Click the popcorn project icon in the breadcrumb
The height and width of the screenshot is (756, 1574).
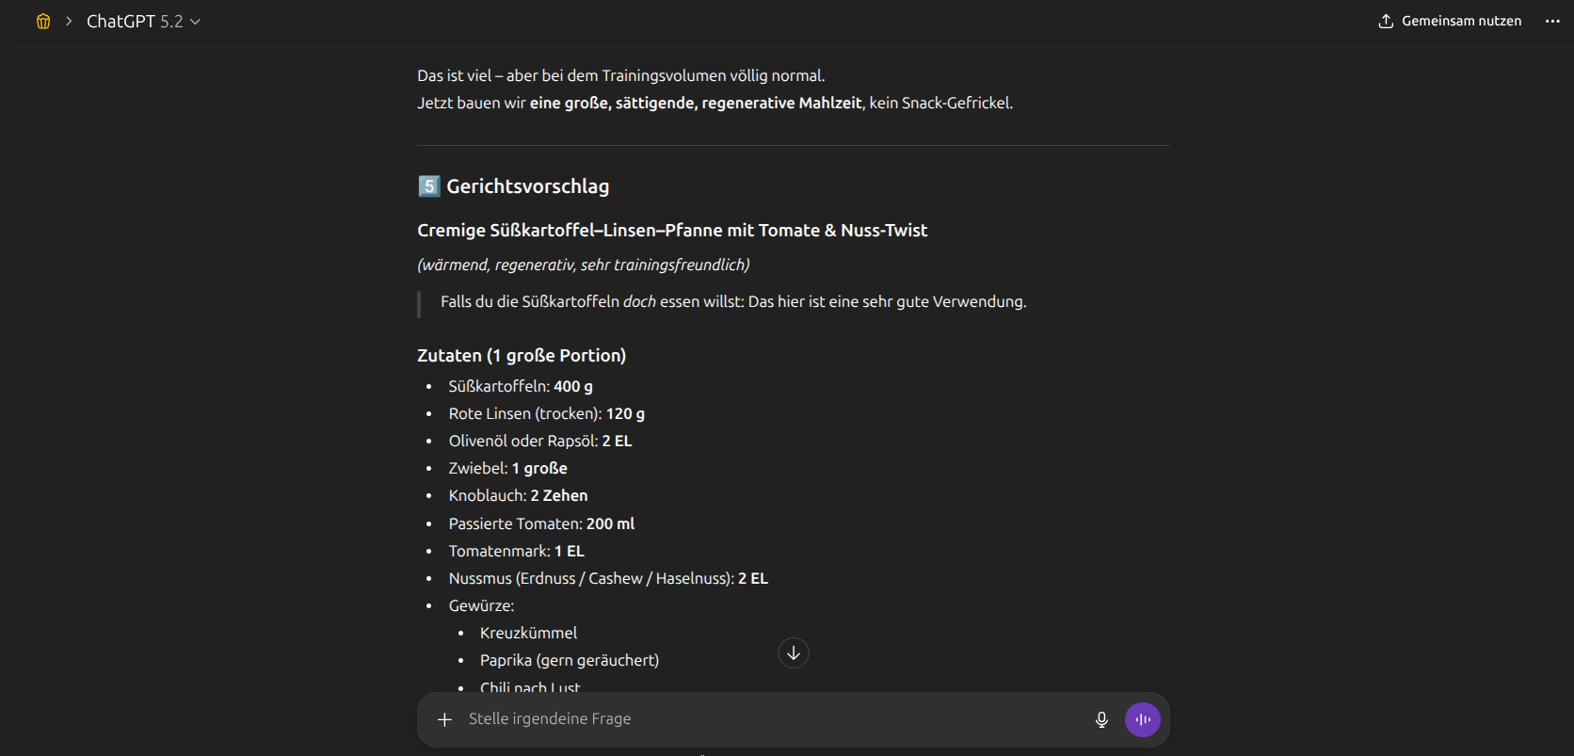(42, 20)
